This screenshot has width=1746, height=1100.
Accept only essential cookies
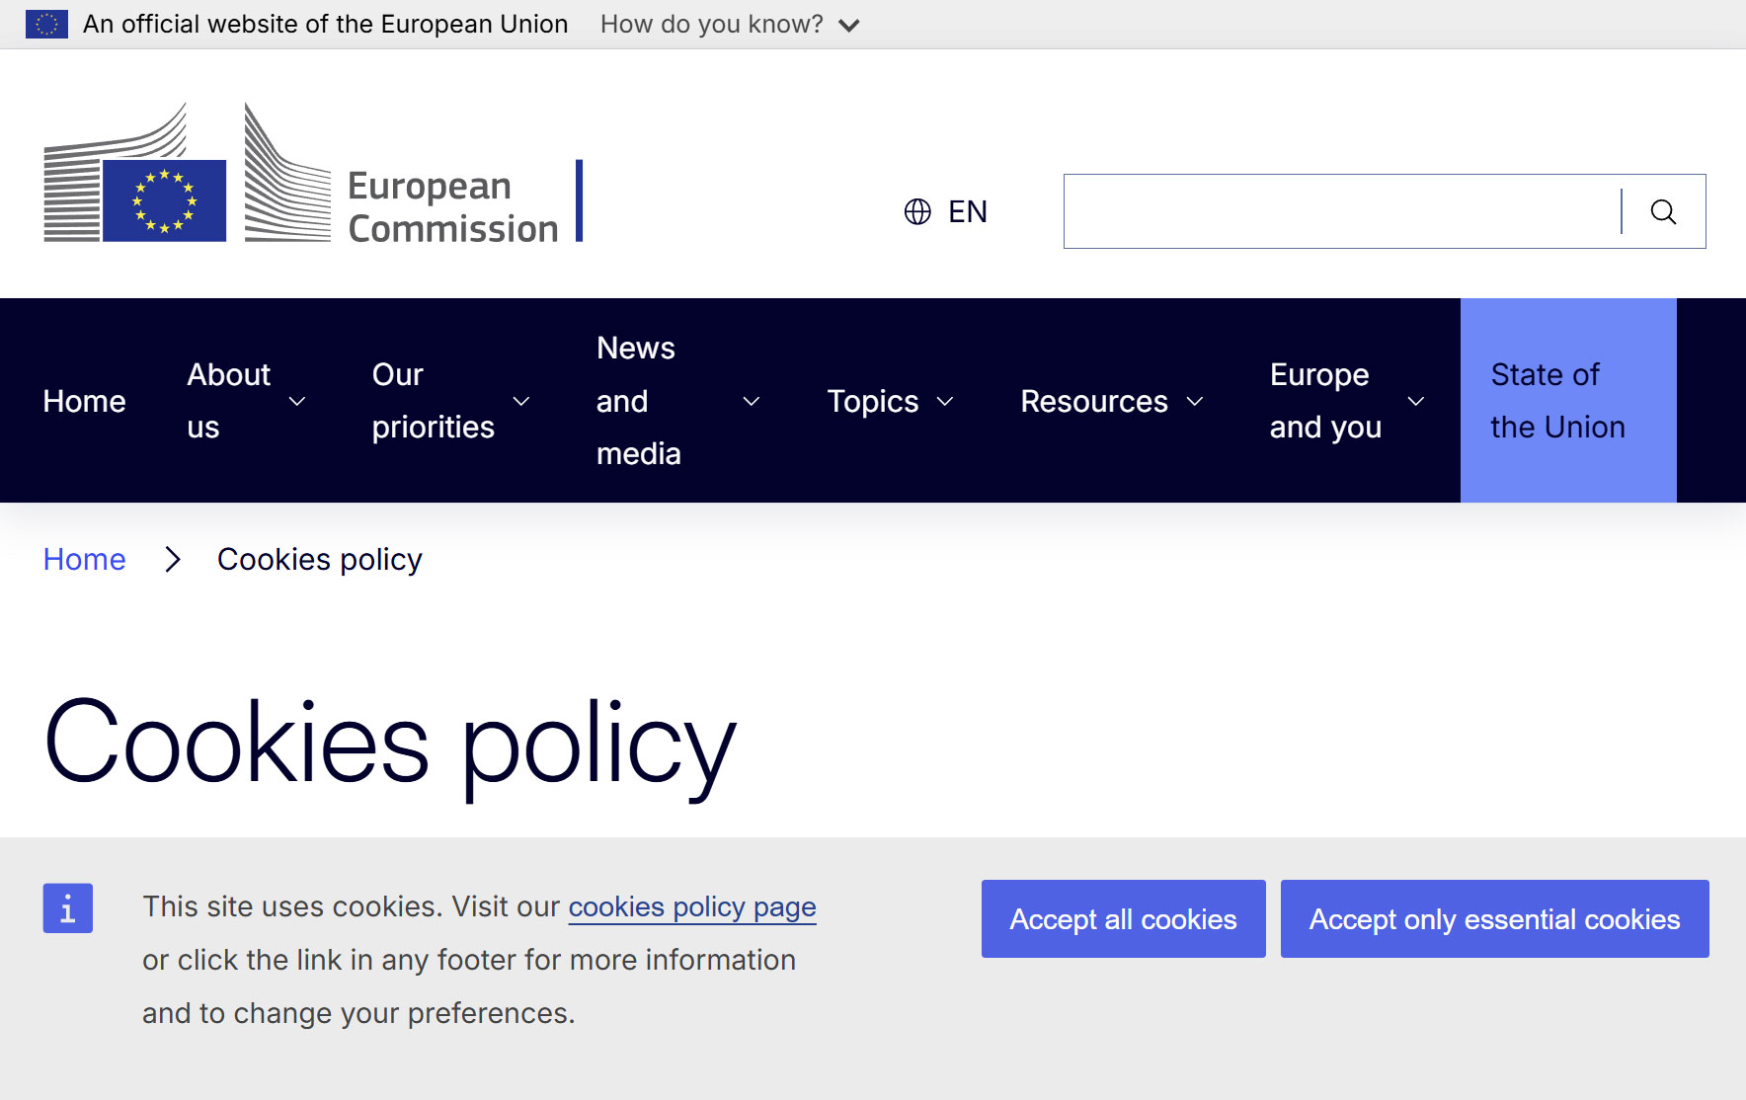pos(1495,919)
